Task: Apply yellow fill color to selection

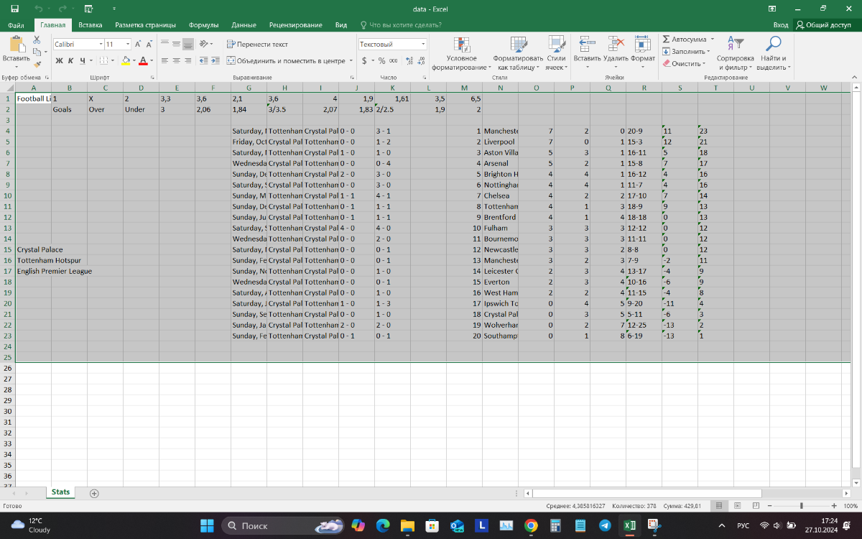Action: (x=126, y=61)
